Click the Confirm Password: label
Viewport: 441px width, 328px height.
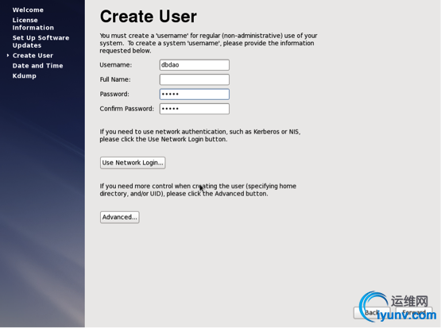[127, 109]
